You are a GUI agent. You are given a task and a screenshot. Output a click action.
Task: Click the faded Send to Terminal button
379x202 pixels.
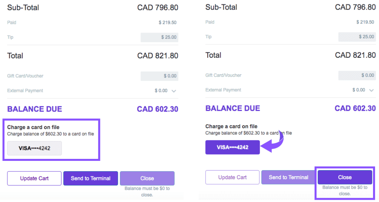288,177
